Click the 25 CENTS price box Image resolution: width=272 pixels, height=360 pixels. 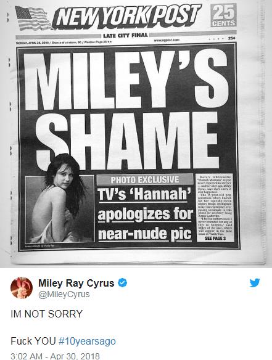pos(223,15)
